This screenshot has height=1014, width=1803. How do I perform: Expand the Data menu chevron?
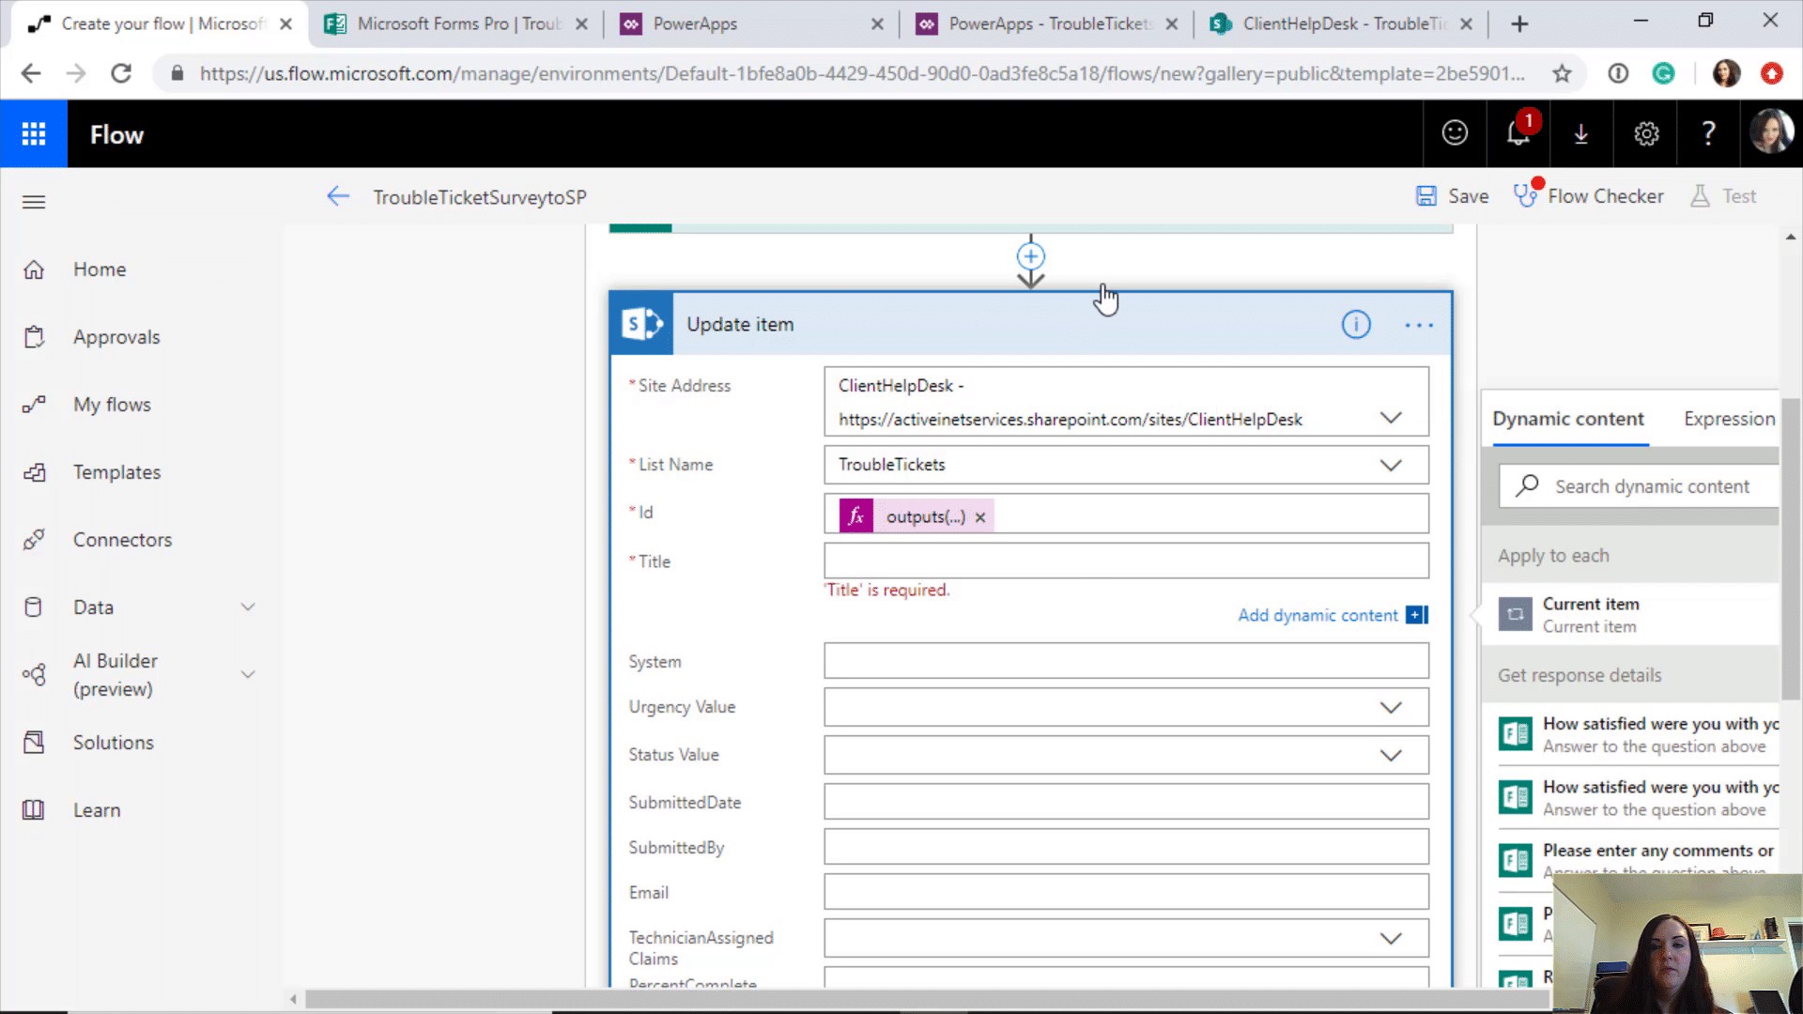tap(248, 607)
